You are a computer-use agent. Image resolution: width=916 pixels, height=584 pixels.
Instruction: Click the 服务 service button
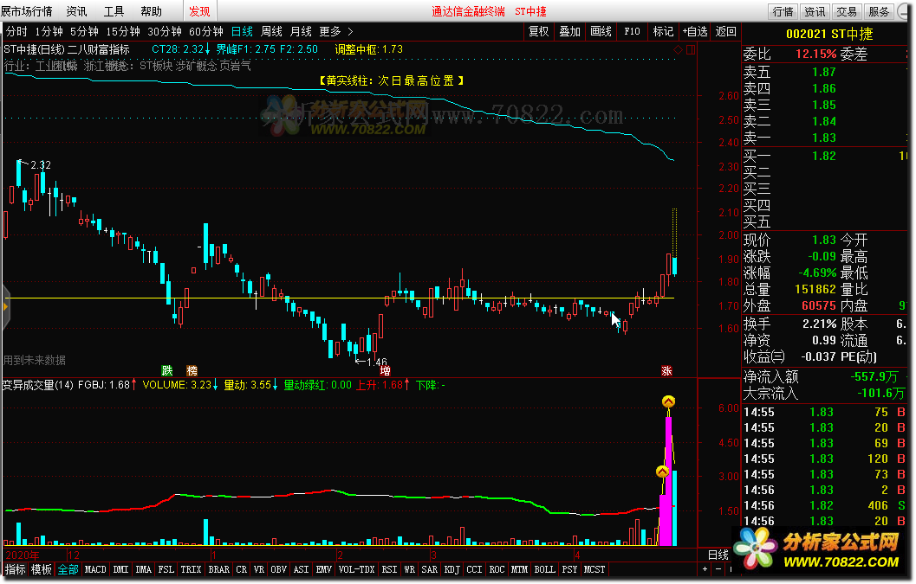click(x=878, y=11)
